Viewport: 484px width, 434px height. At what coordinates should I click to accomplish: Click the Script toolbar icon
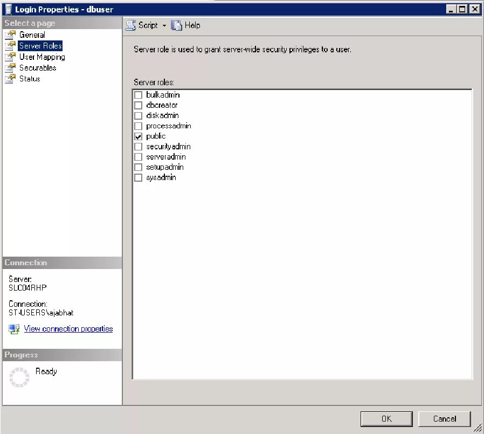(x=130, y=25)
